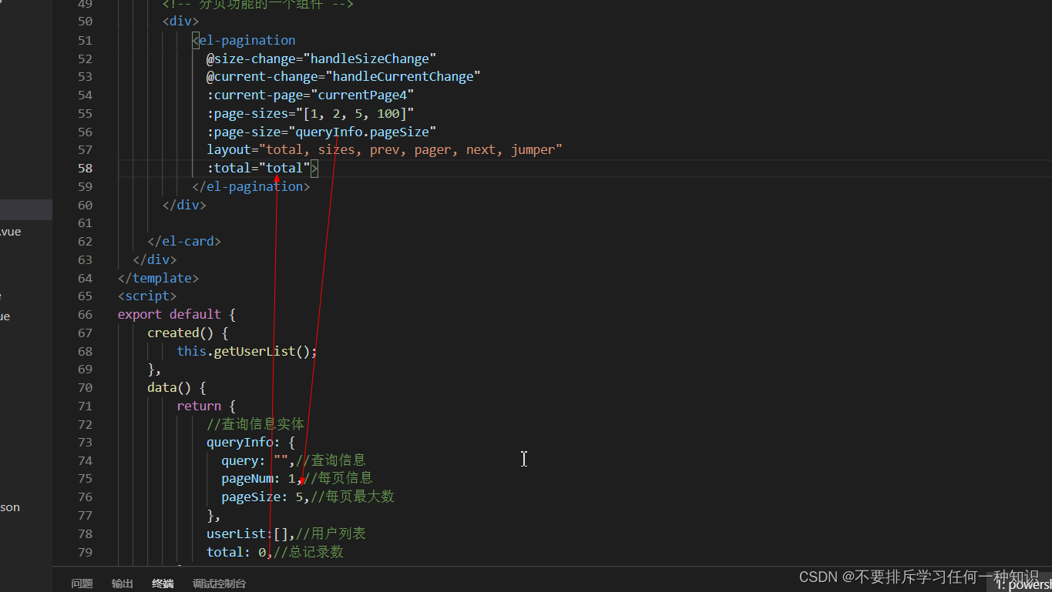This screenshot has width=1052, height=592.
Task: Open the 调试控制台 tab
Action: (x=220, y=584)
